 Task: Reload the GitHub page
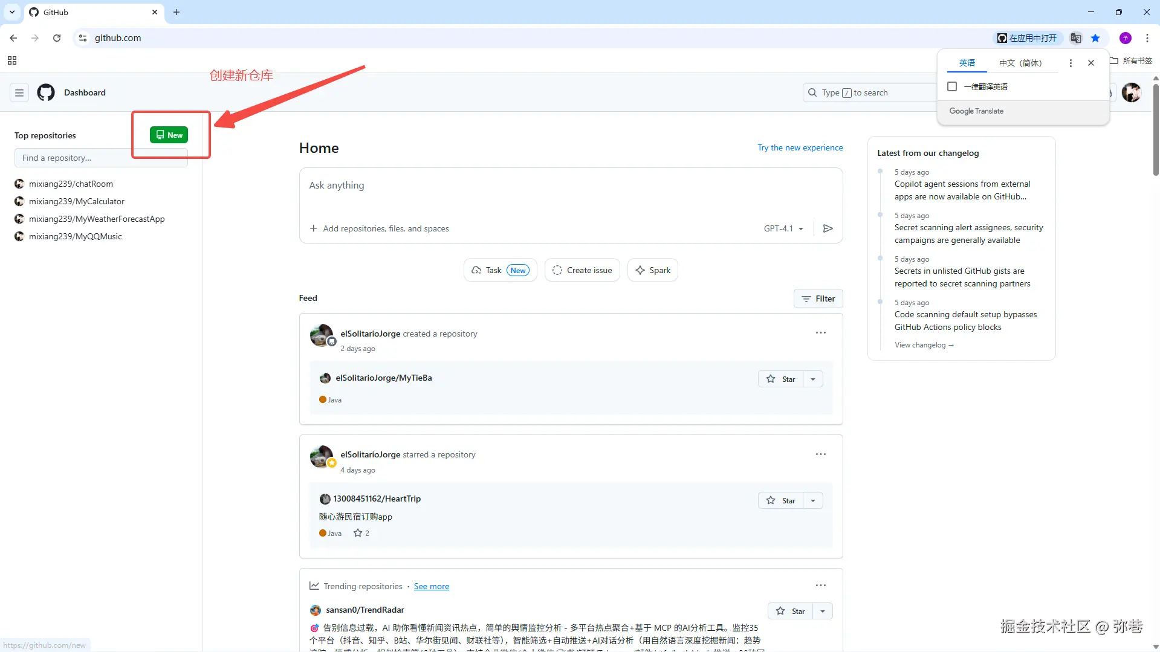[x=57, y=38]
